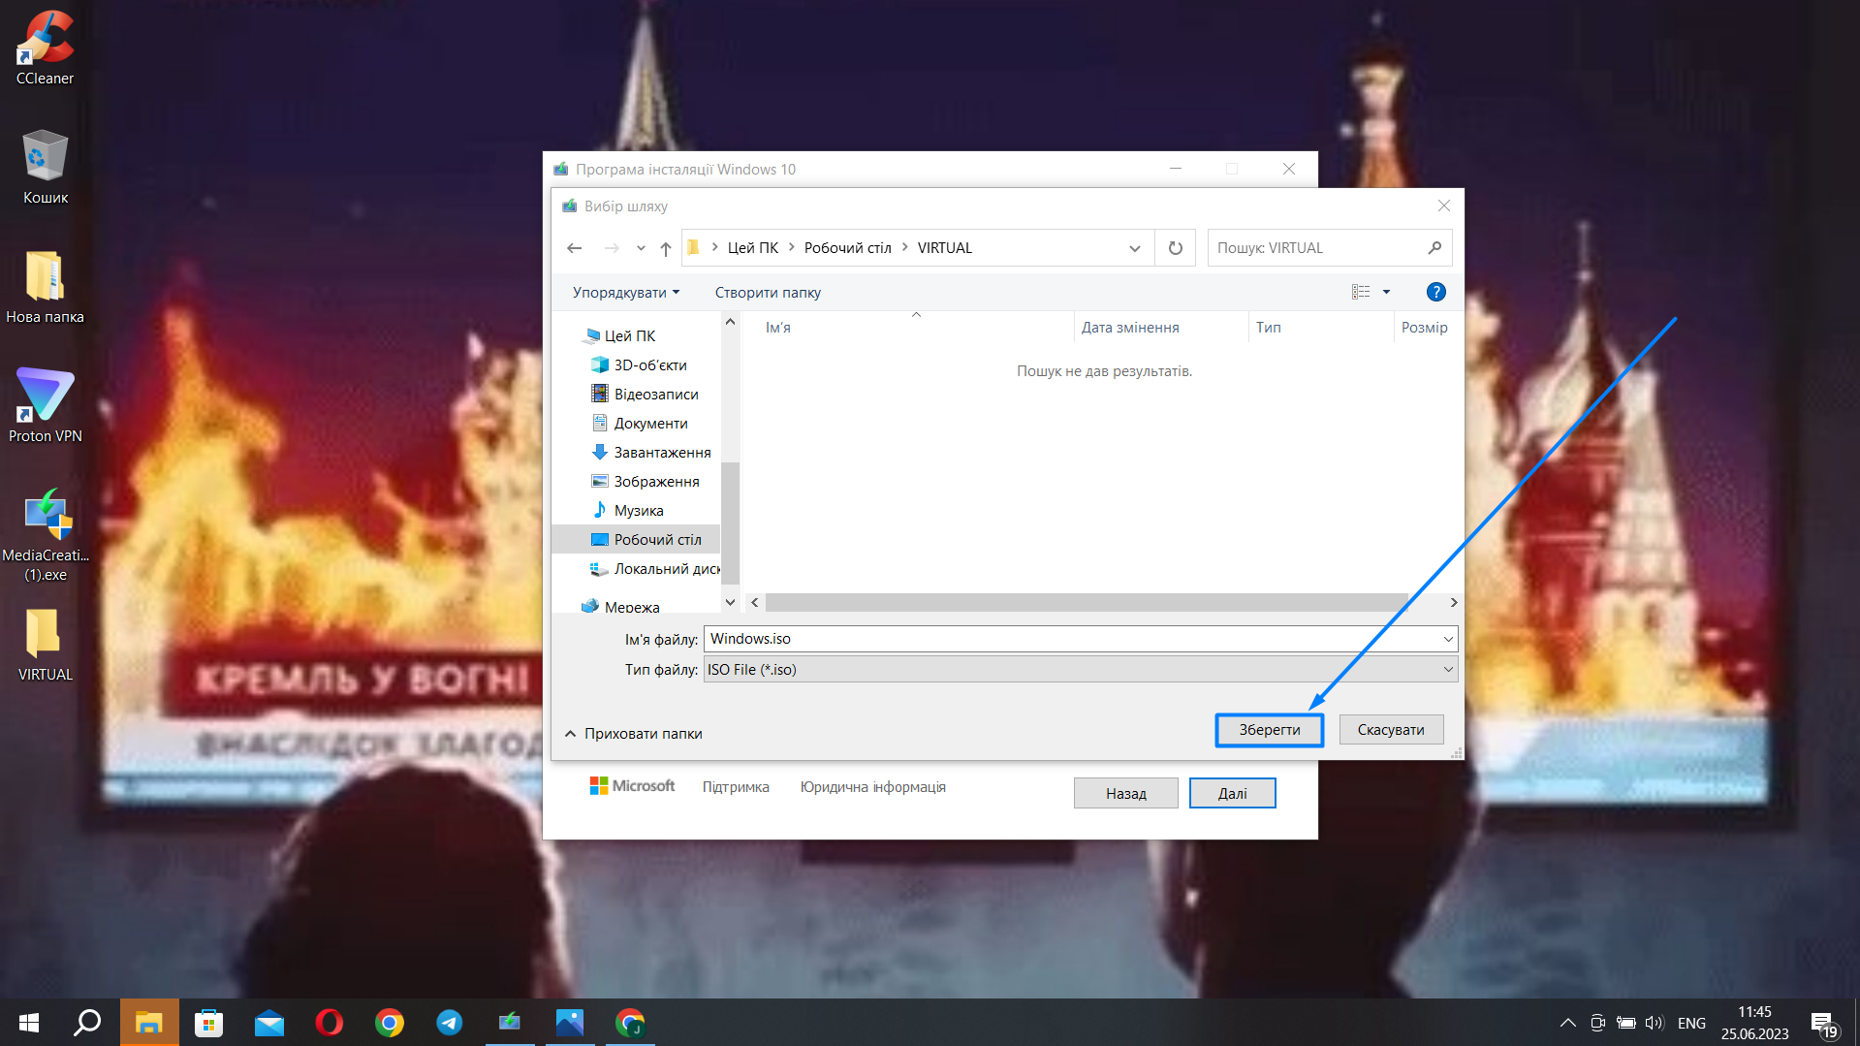
Task: Expand address bar path history dropdown
Action: pos(1135,248)
